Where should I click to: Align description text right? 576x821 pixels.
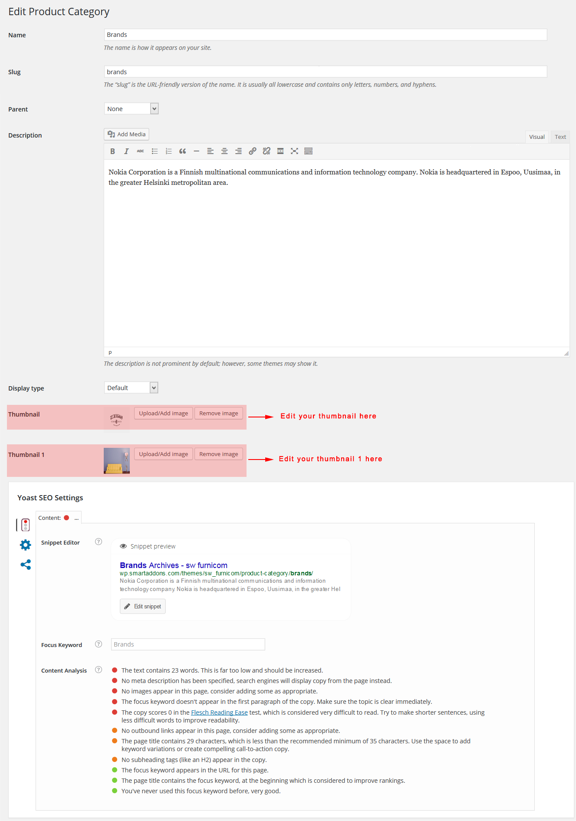click(238, 151)
